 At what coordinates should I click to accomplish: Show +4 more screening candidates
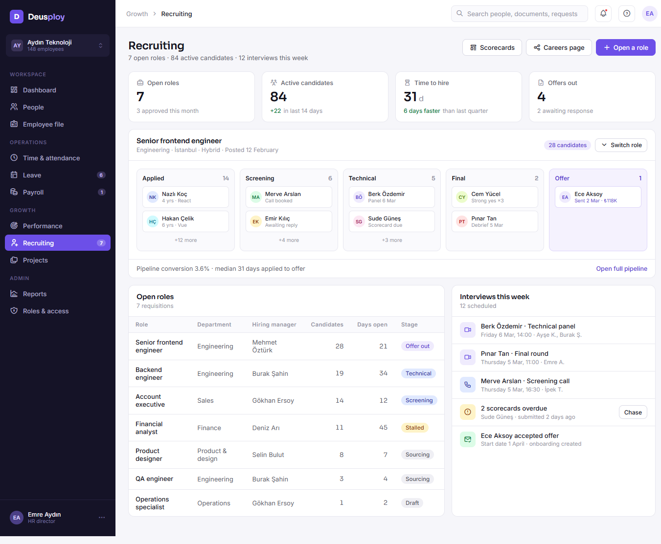[289, 240]
